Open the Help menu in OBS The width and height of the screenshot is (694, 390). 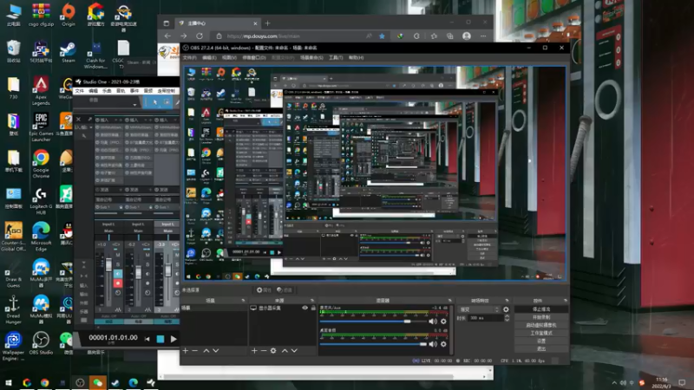coord(356,58)
